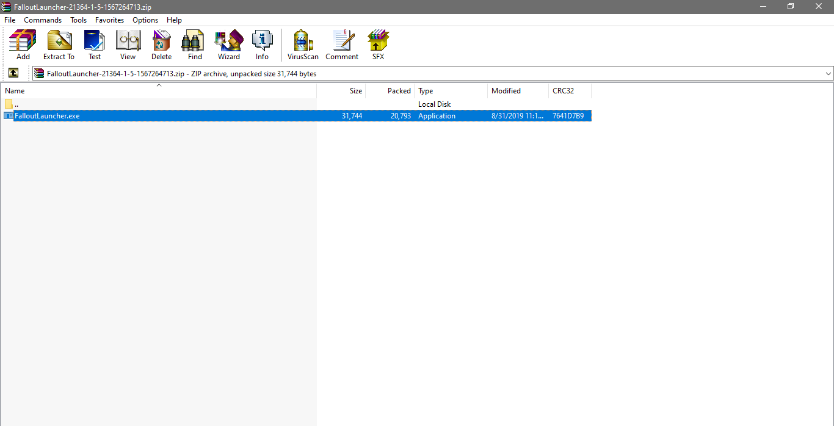This screenshot has width=834, height=426.
Task: Click the Add archive toolbar icon
Action: click(x=23, y=45)
